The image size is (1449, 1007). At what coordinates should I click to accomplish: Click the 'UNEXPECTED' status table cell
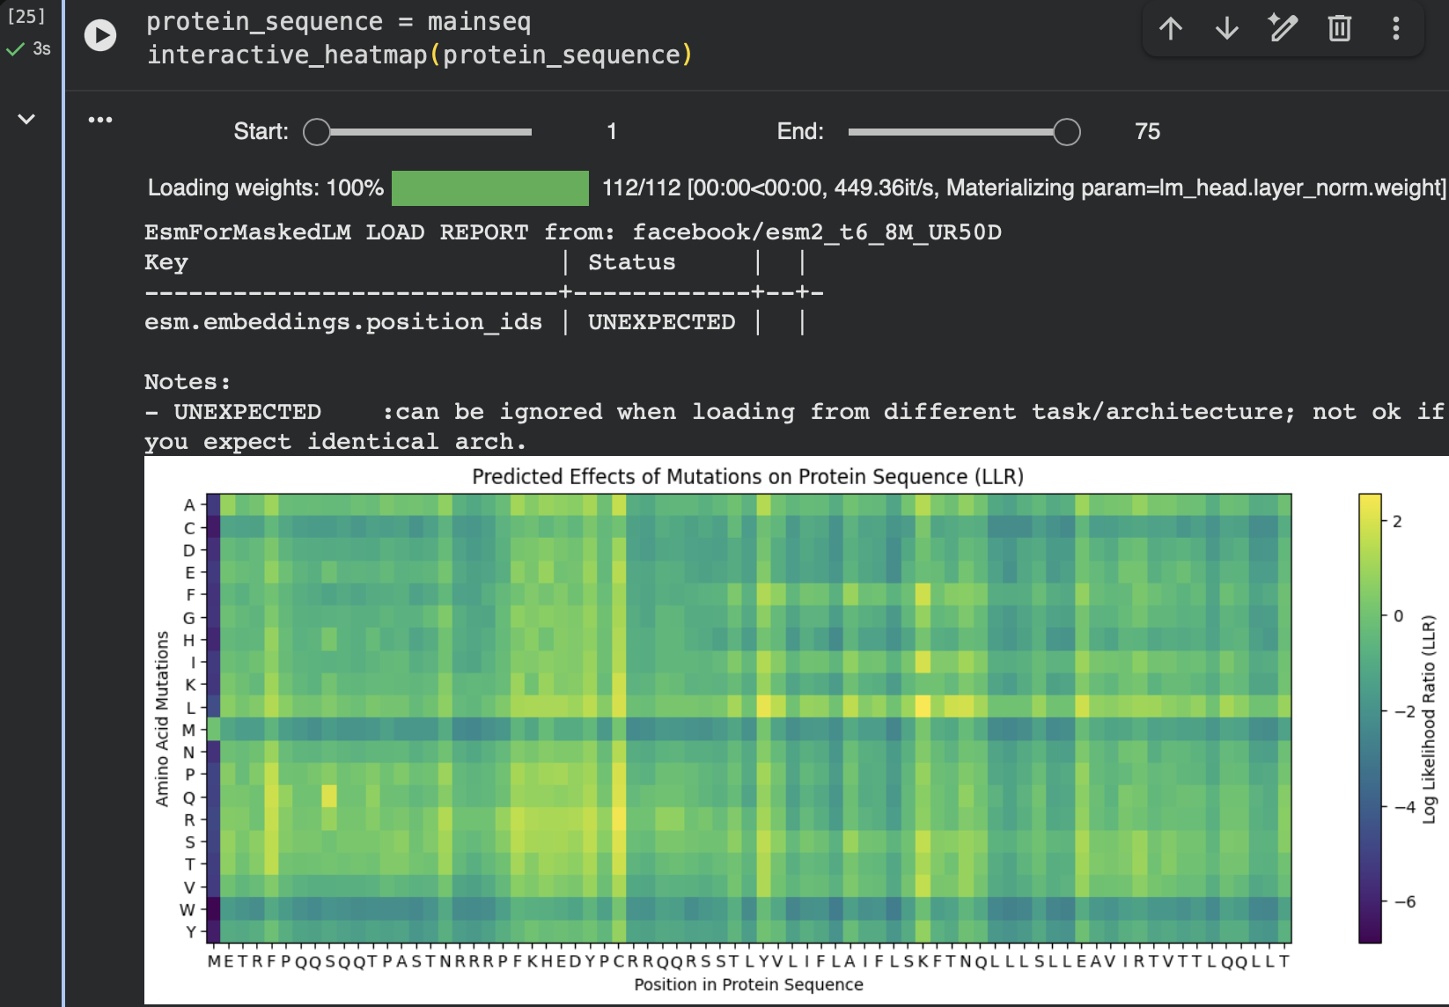coord(661,322)
